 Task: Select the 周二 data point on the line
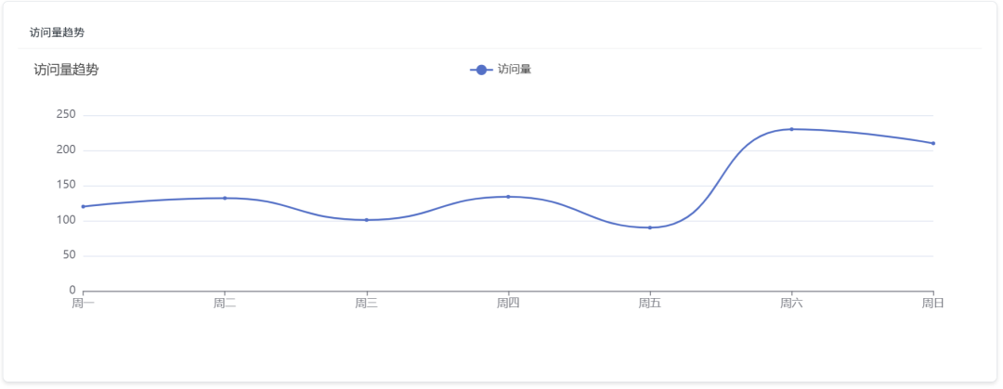pyautogui.click(x=225, y=198)
